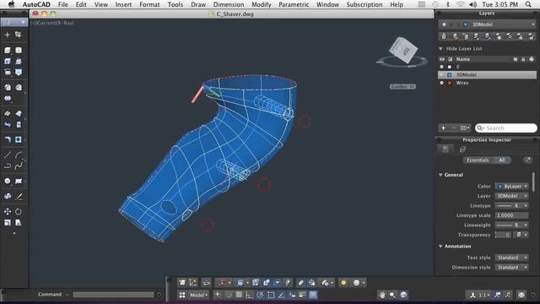Click the sun light status icon
540x304 pixels.
pos(343,283)
